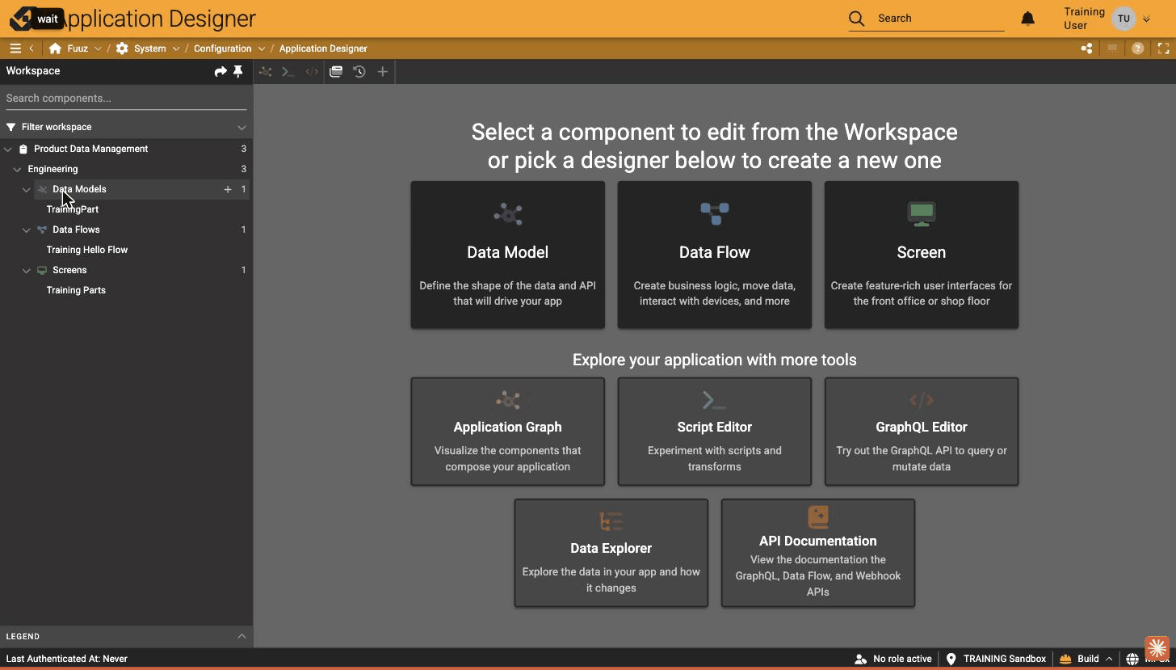
Task: Open the hamburger navigation menu
Action: [x=15, y=48]
